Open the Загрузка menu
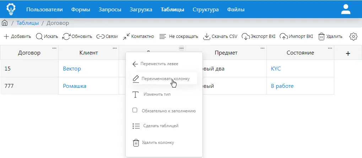The width and height of the screenshot is (362, 158). [x=141, y=10]
